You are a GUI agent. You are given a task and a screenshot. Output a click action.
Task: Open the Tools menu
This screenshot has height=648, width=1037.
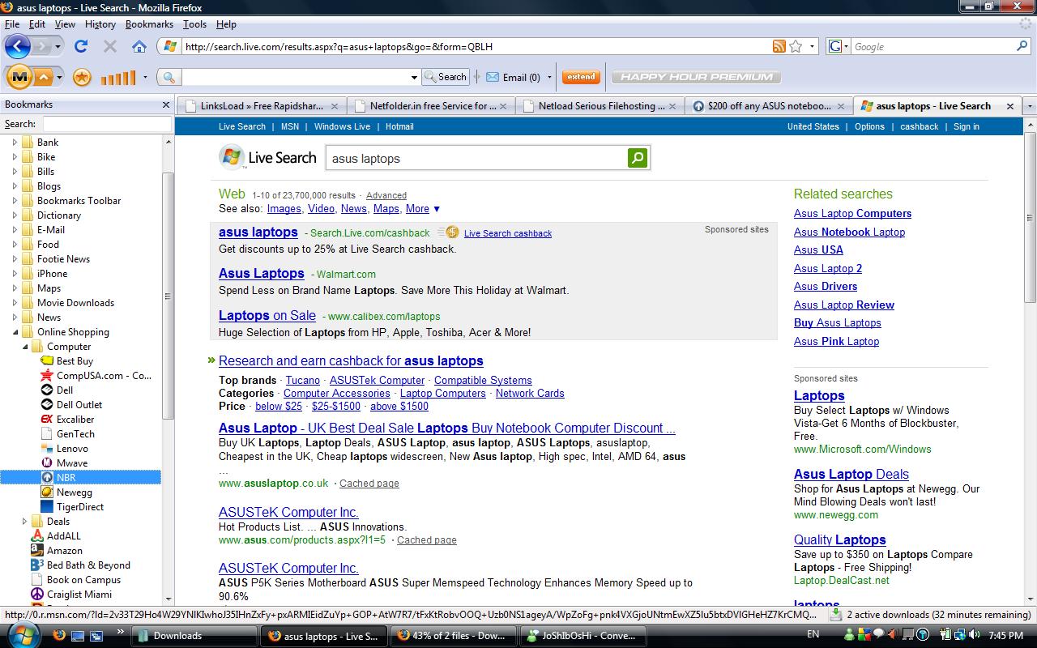coord(194,24)
